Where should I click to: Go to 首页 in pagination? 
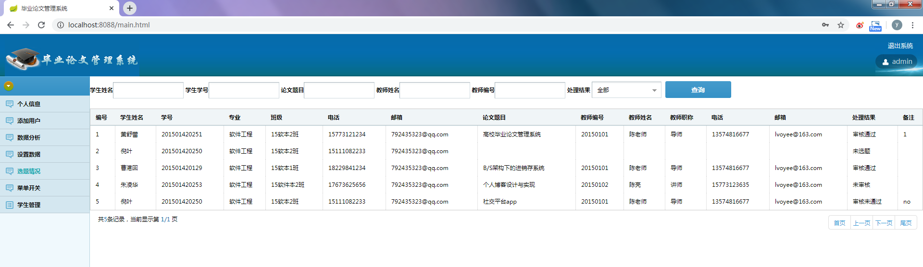(x=839, y=223)
